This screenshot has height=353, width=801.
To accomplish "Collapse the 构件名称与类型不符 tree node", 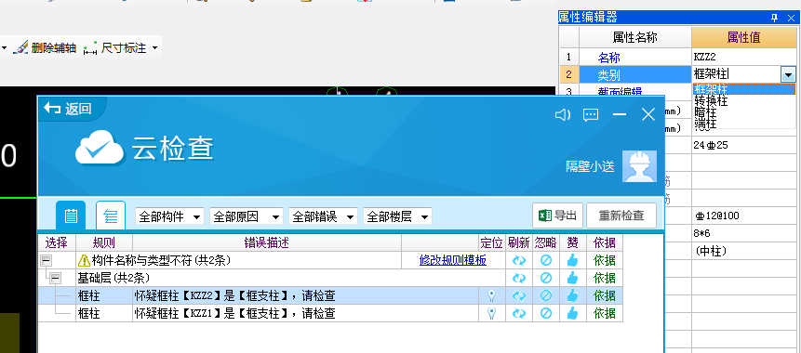I will point(46,261).
